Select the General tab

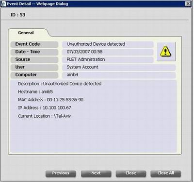click(x=26, y=33)
